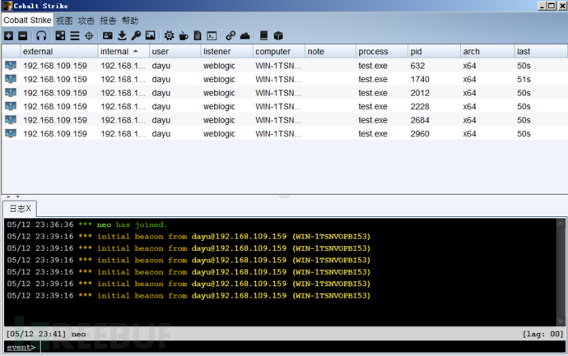This screenshot has width=568, height=356.
Task: Open credentials via the key icon
Action: click(136, 36)
